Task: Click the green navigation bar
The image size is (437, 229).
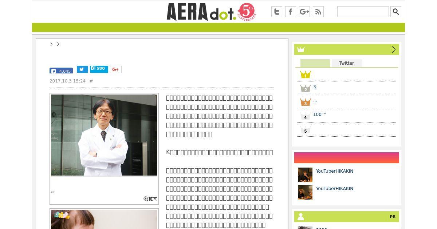Action: pos(219,28)
